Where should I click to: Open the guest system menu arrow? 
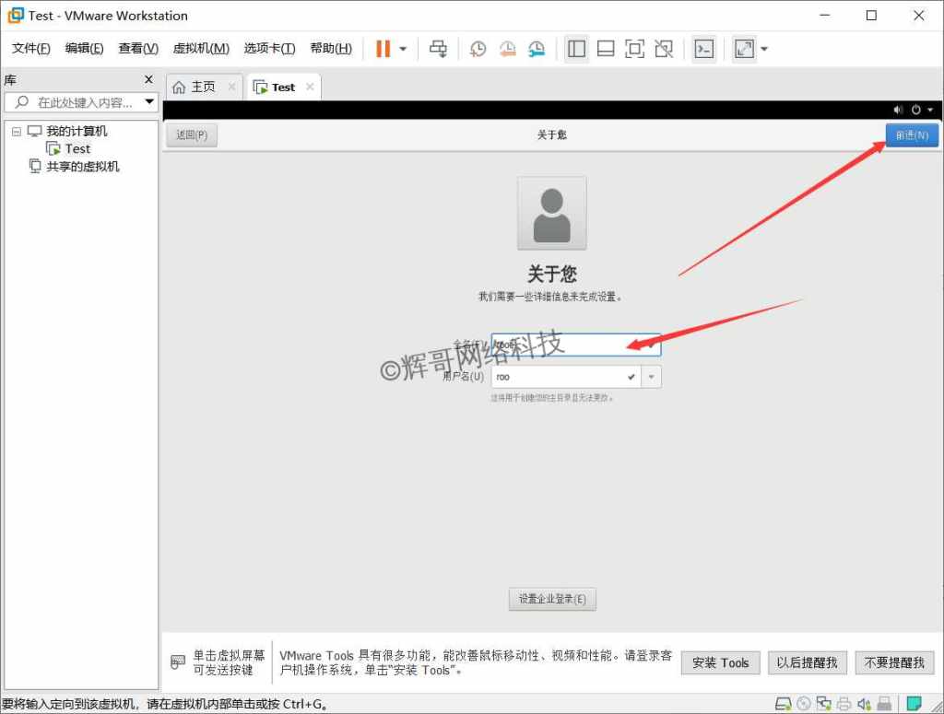[930, 110]
